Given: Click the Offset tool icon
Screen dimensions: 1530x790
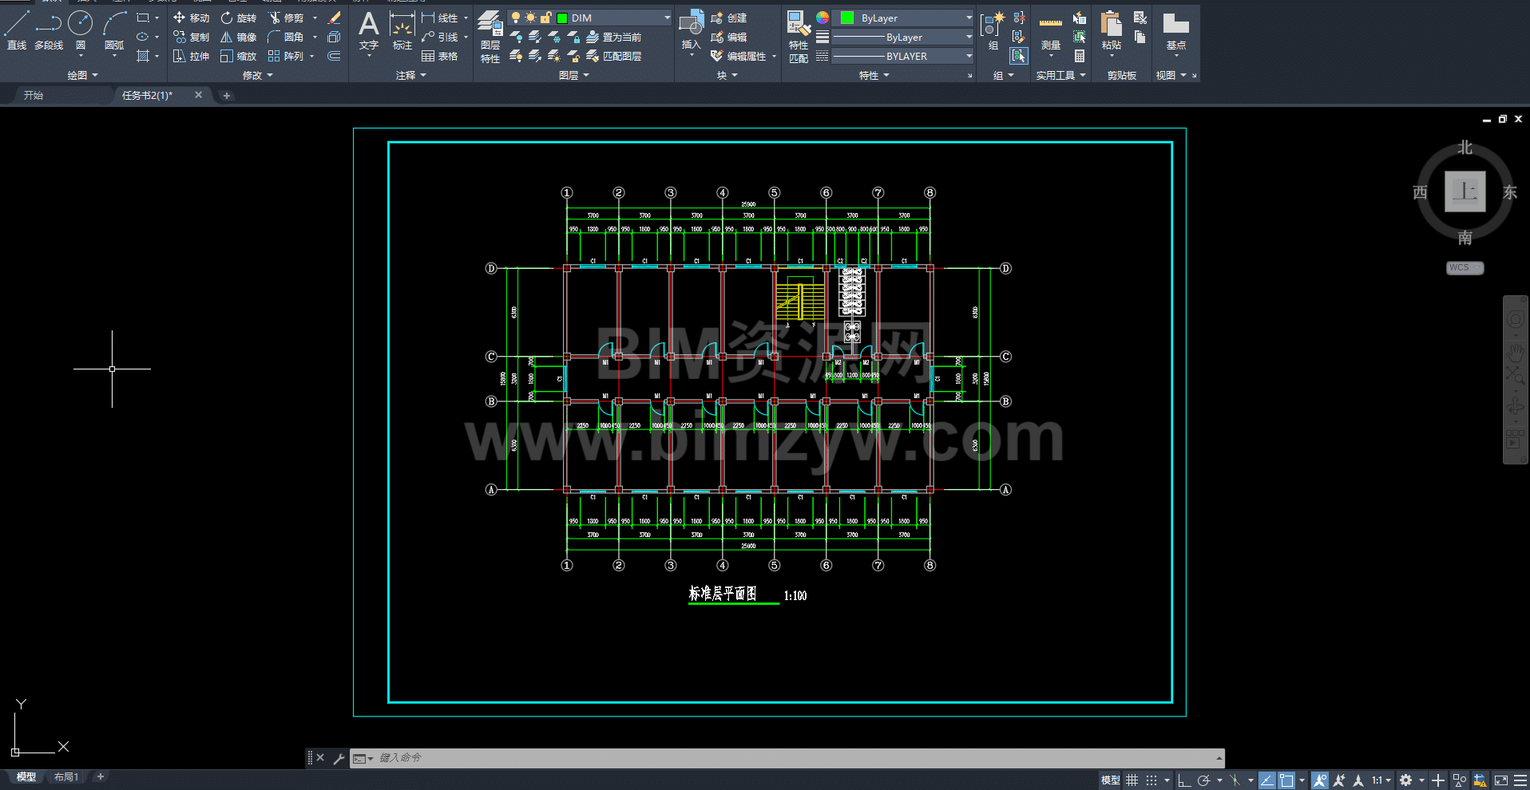Looking at the screenshot, I should tap(335, 56).
